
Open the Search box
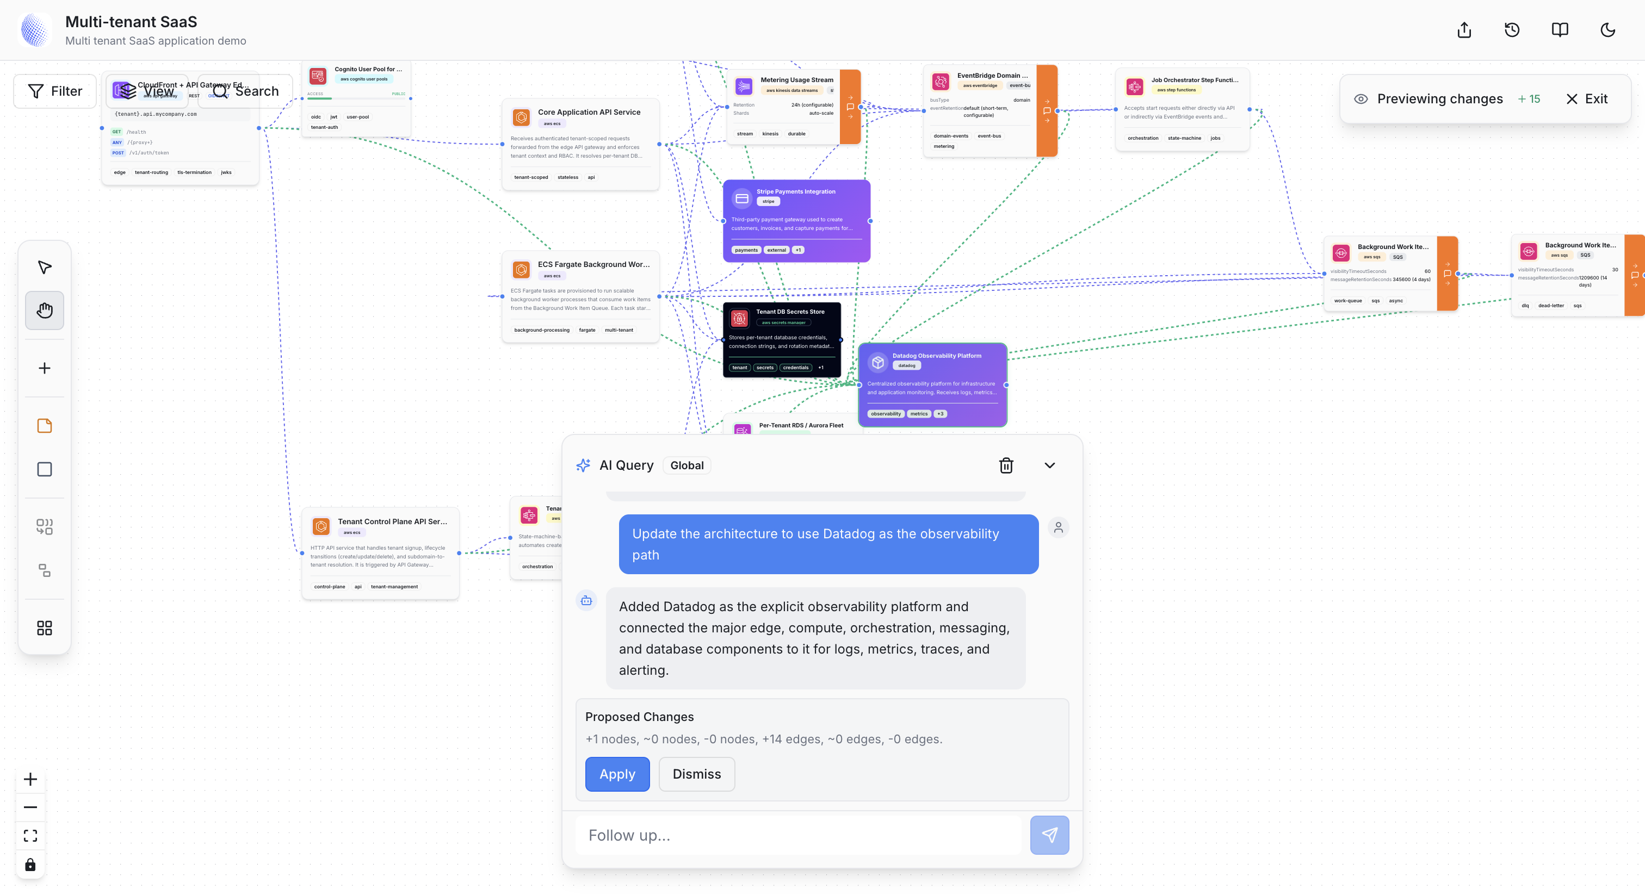(x=245, y=91)
